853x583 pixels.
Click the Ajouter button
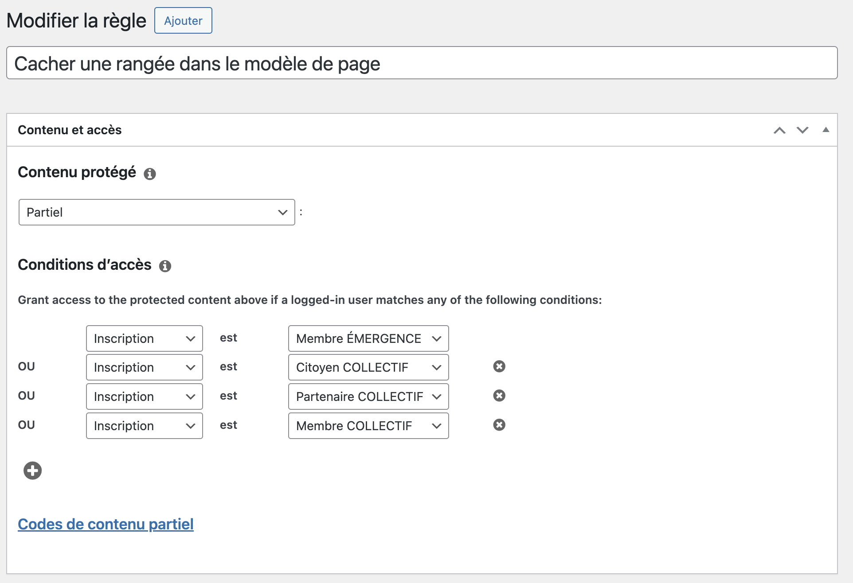pyautogui.click(x=183, y=20)
